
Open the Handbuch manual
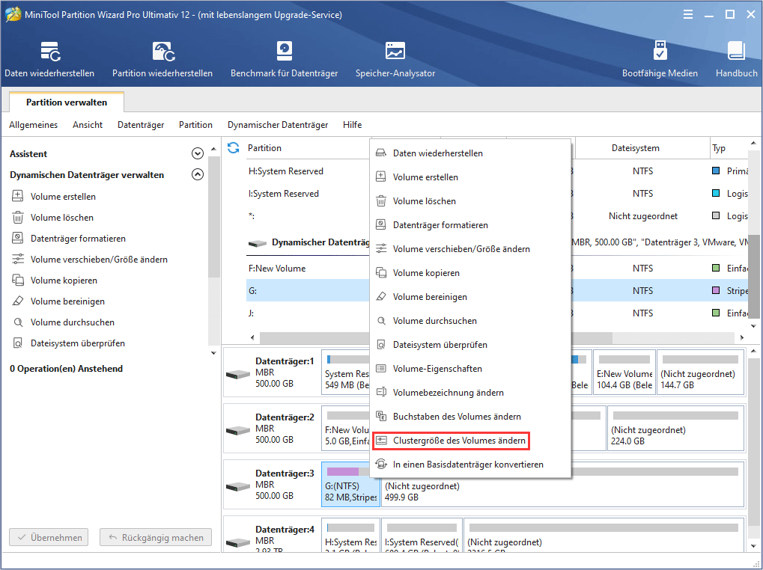pos(736,59)
